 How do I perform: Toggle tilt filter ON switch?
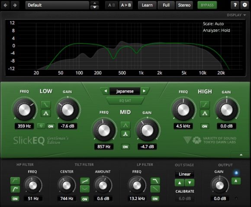click(x=85, y=199)
